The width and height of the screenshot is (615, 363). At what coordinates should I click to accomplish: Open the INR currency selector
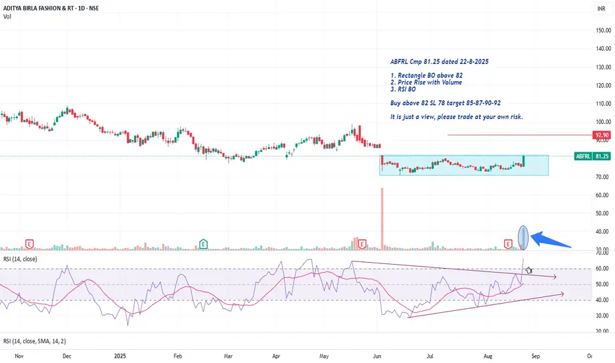tap(601, 9)
